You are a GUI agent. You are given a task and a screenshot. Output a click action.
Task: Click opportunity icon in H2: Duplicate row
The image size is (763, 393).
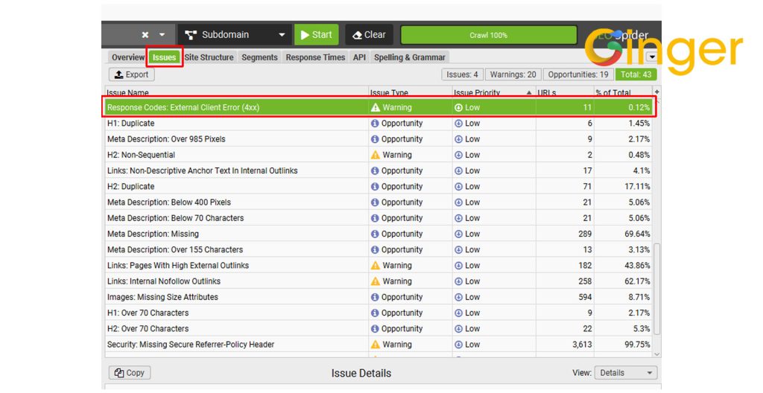pyautogui.click(x=375, y=187)
